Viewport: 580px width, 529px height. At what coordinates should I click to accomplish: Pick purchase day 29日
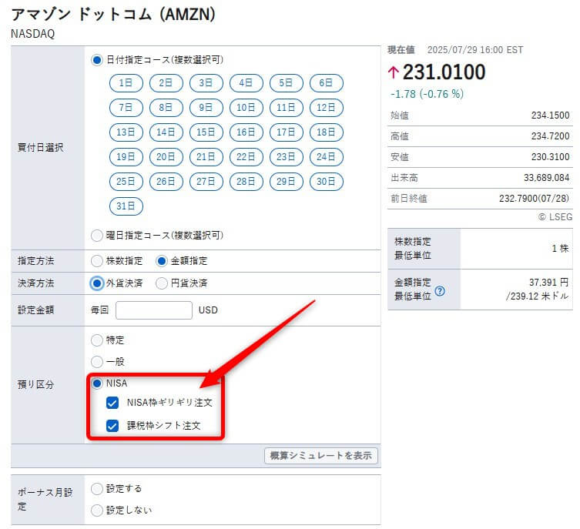click(x=287, y=182)
